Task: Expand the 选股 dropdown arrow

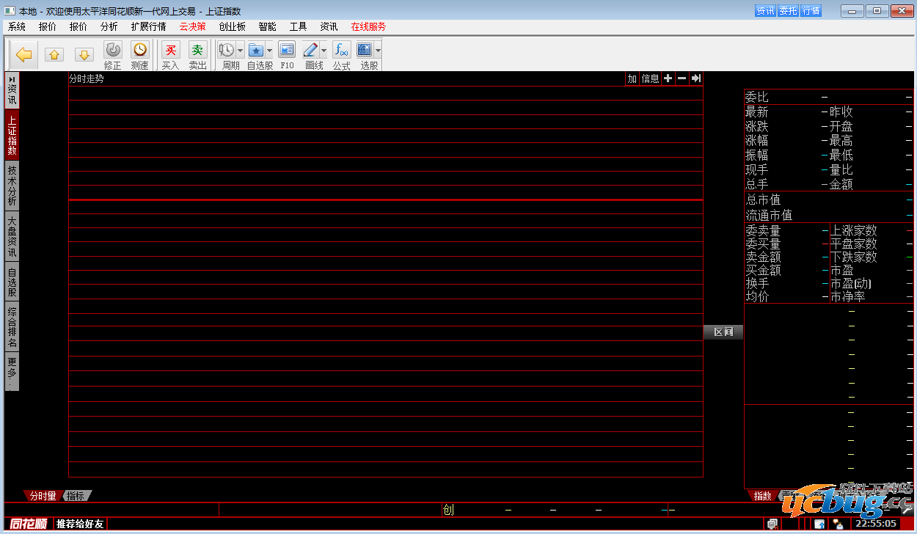Action: click(378, 51)
